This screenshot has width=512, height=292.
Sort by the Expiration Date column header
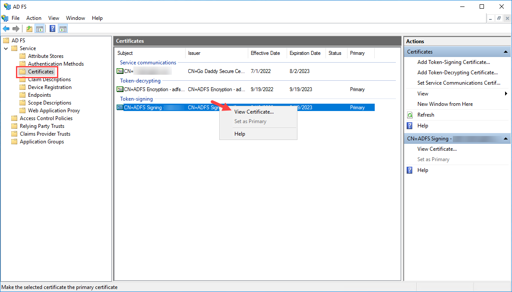[305, 53]
